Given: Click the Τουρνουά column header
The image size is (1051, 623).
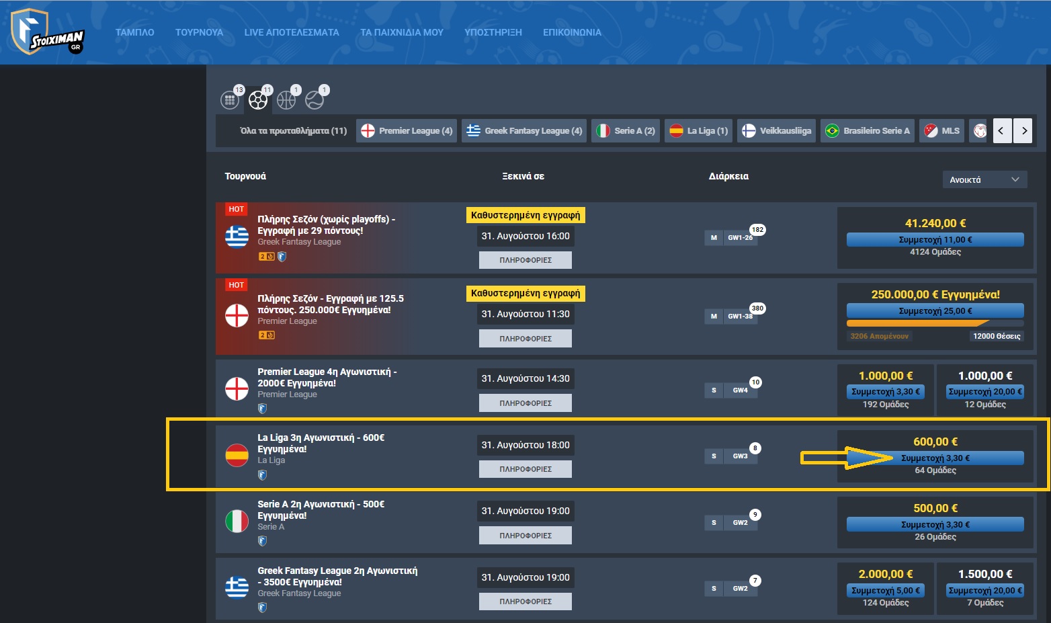Looking at the screenshot, I should tap(245, 176).
